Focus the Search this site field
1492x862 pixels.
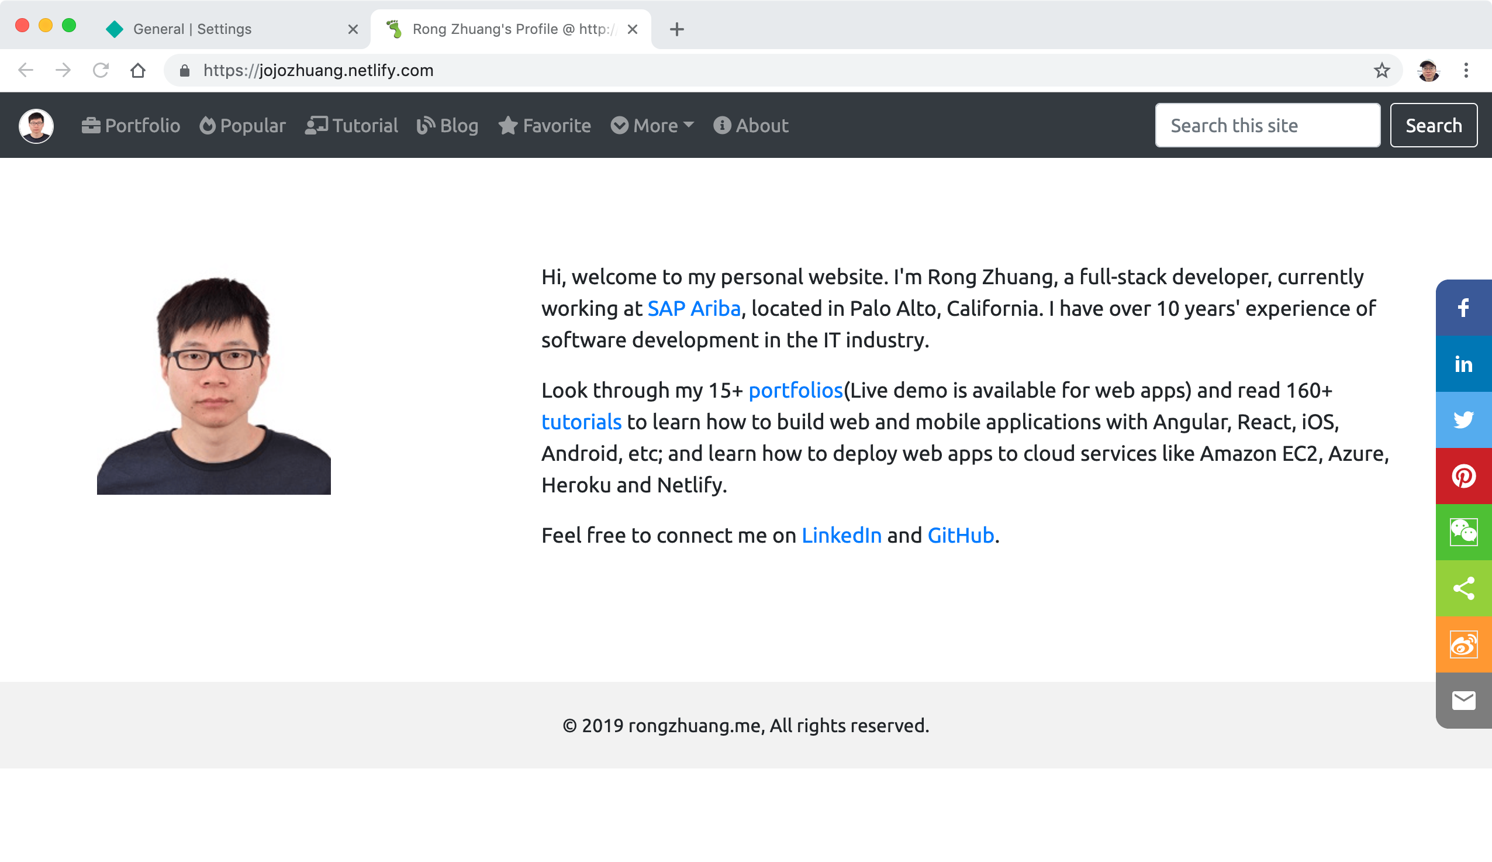[1267, 126]
